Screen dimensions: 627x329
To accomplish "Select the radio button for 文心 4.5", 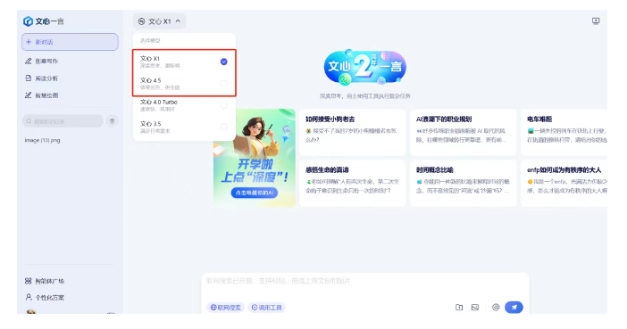I will click(x=224, y=84).
